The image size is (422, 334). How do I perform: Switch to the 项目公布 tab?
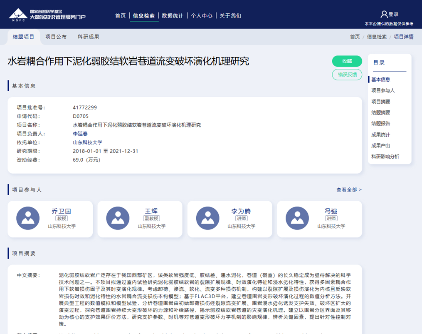pos(56,37)
